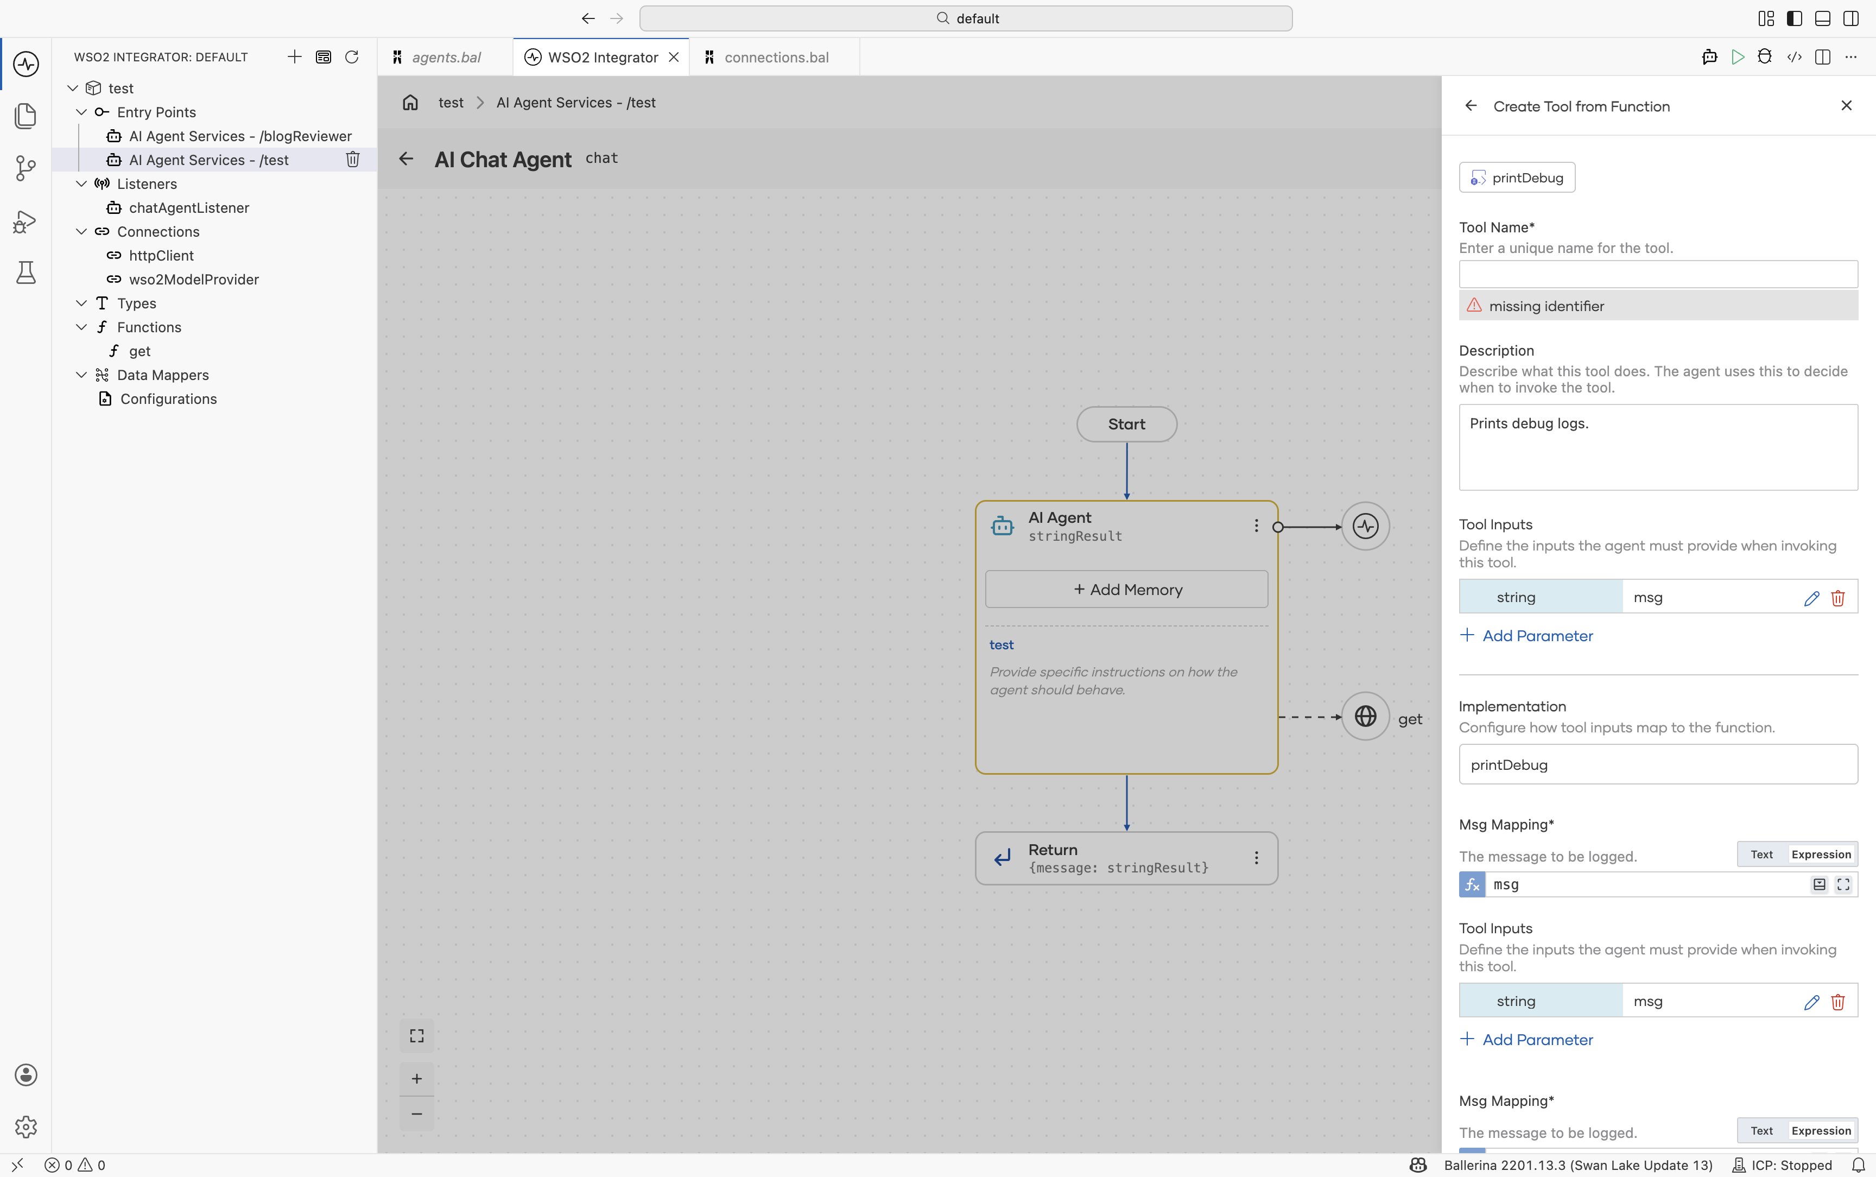
Task: Switch second Msg Mapping to Expression mode
Action: pyautogui.click(x=1821, y=1130)
